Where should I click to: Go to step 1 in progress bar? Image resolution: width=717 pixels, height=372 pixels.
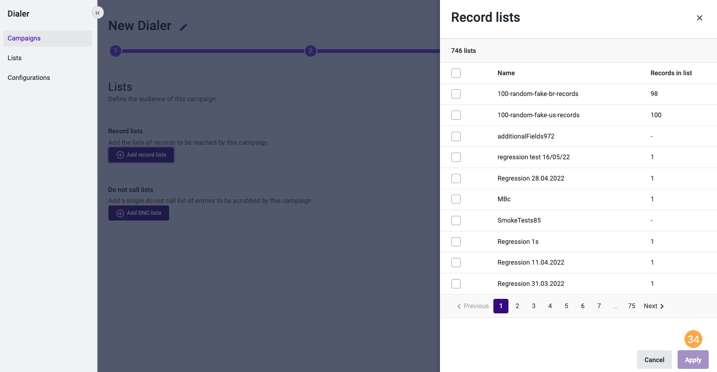[115, 51]
